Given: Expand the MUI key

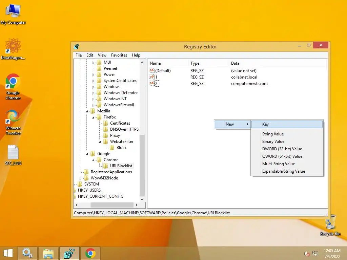Looking at the screenshot, I should point(94,63).
